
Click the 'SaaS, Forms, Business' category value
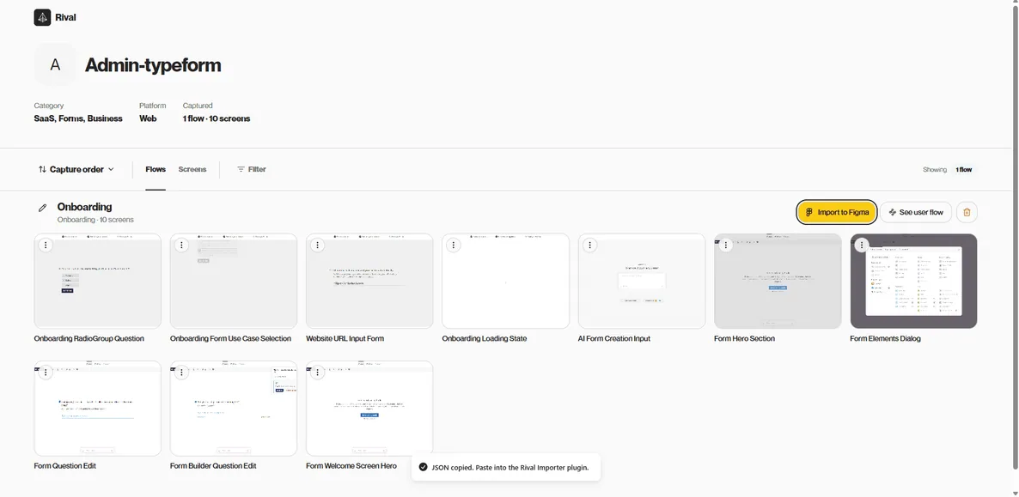coord(78,118)
